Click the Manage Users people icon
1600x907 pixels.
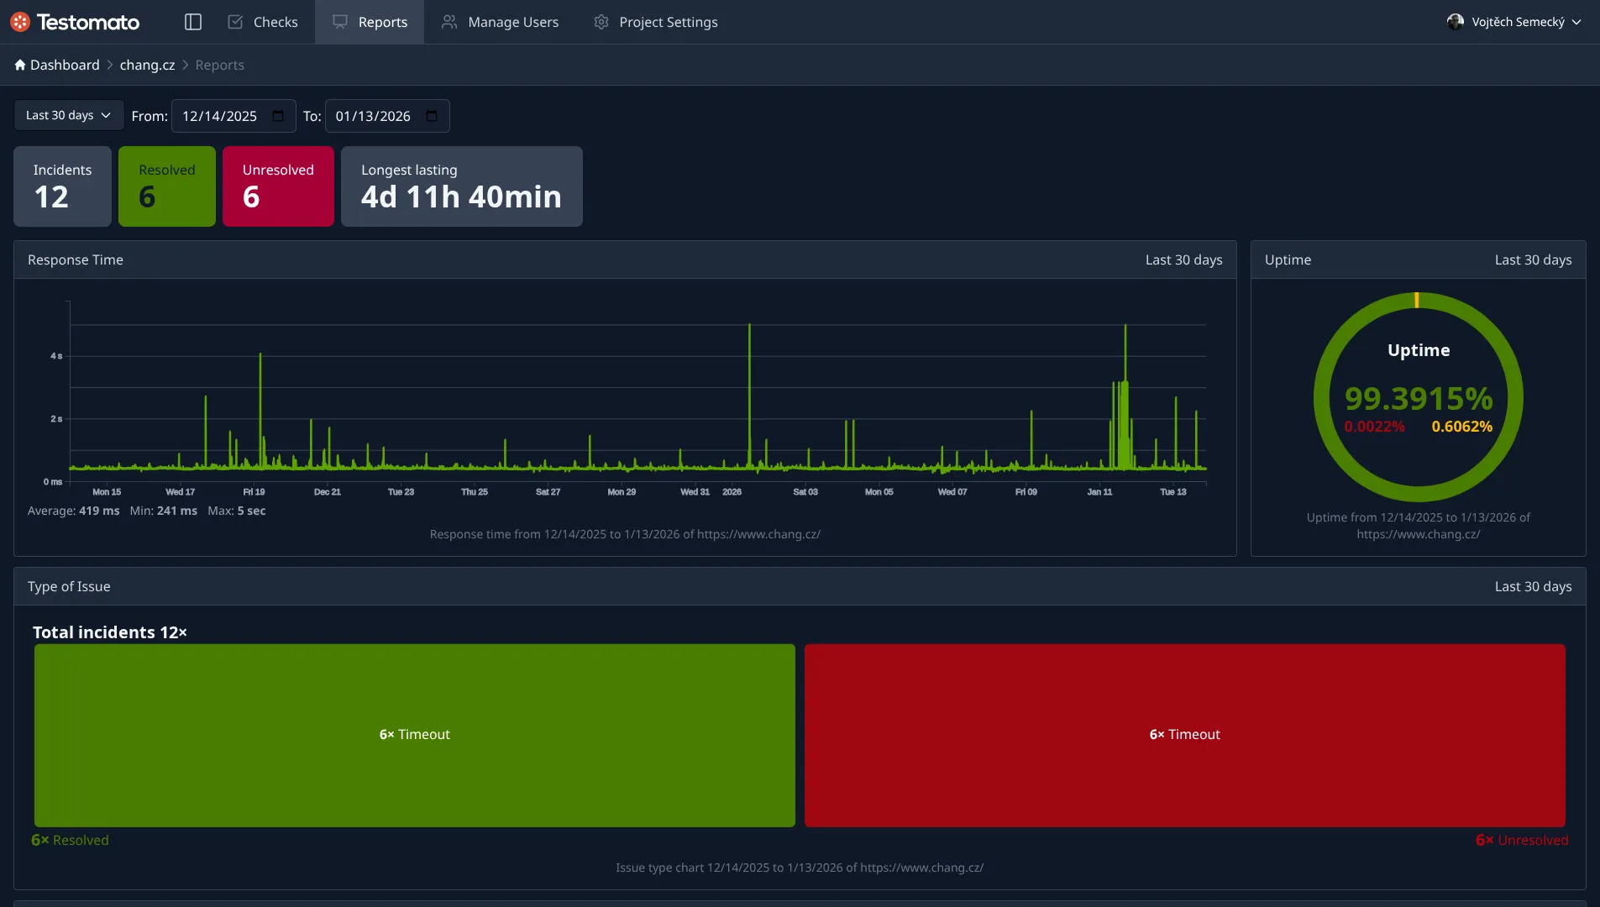449,21
